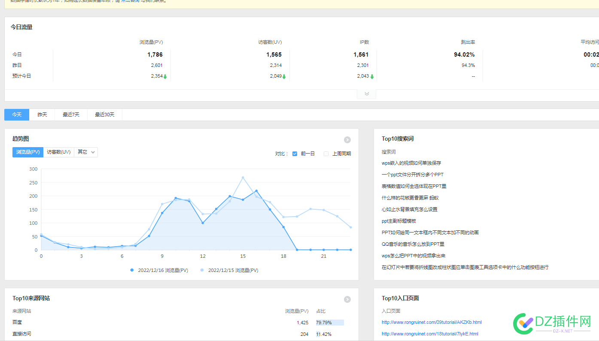599x341 pixels.
Task: Open 7lykE.html entry page link
Action: (x=430, y=334)
